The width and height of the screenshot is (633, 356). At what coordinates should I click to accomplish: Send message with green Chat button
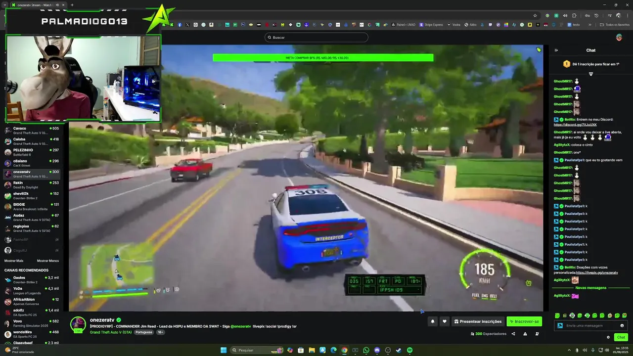[621, 337]
